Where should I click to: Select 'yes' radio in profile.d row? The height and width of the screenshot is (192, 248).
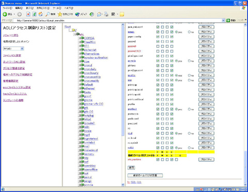pos(176,109)
